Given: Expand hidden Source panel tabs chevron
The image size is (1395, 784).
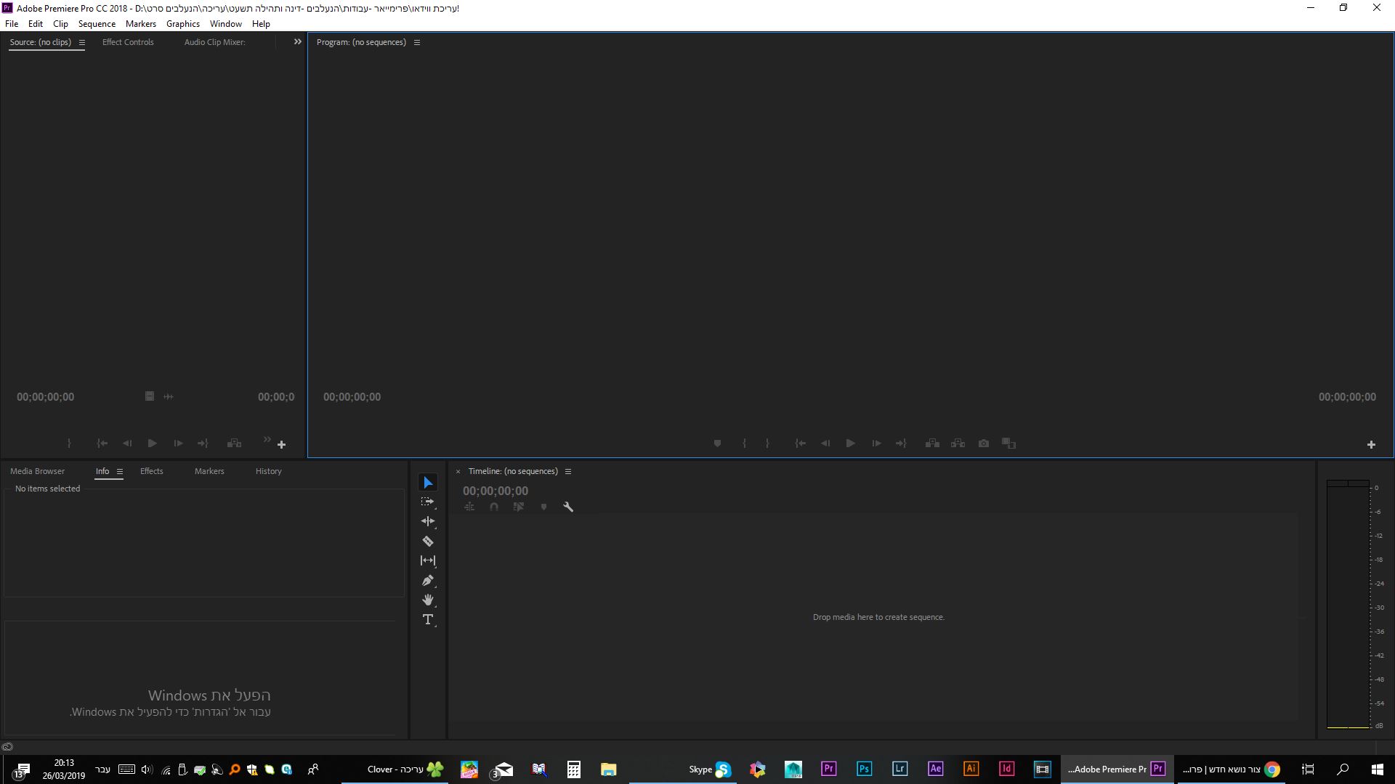Looking at the screenshot, I should tap(297, 42).
